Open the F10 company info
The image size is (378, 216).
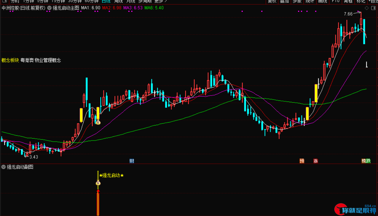336,1
